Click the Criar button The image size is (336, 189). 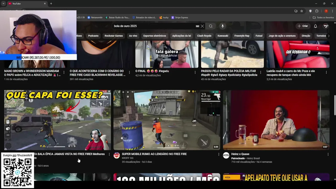coord(302,26)
